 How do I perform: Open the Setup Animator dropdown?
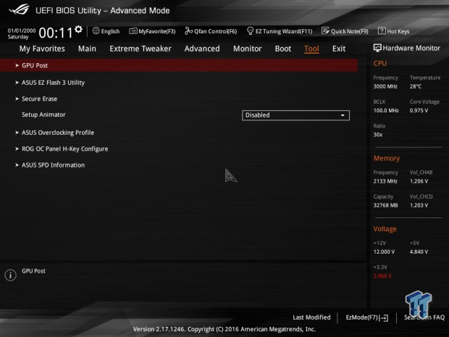click(x=295, y=115)
